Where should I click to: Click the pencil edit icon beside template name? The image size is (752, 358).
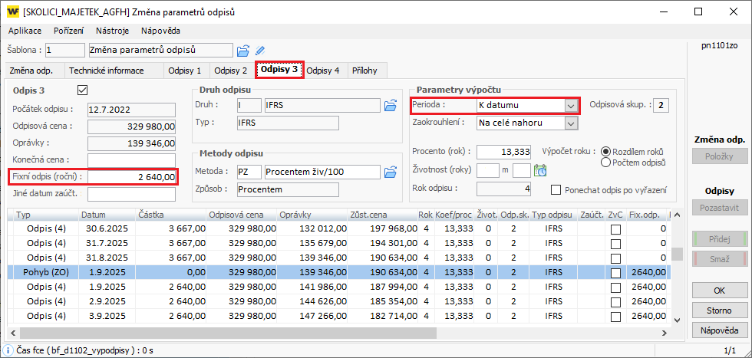(x=260, y=51)
